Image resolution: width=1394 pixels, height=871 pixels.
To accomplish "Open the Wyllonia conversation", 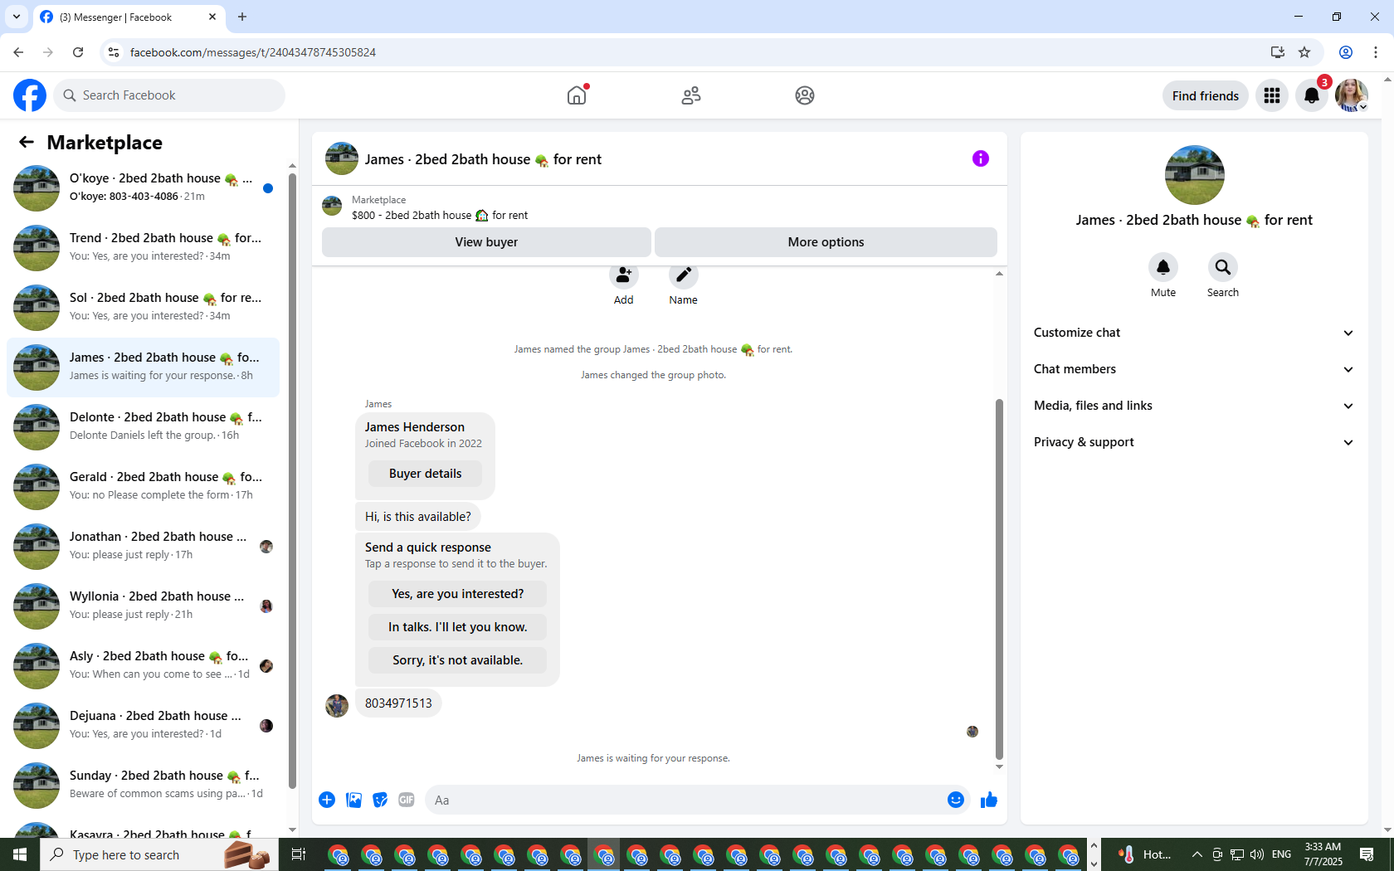I will 144,606.
